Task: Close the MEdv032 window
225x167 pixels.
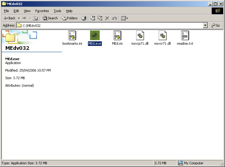Action: (x=221, y=4)
